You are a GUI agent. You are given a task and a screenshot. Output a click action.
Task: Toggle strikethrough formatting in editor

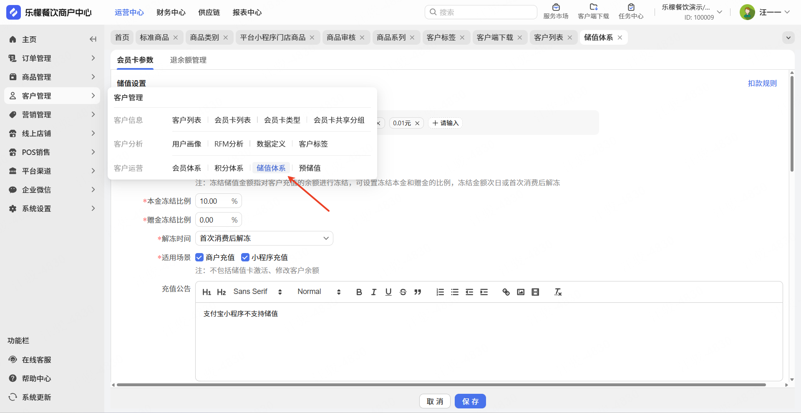point(403,292)
